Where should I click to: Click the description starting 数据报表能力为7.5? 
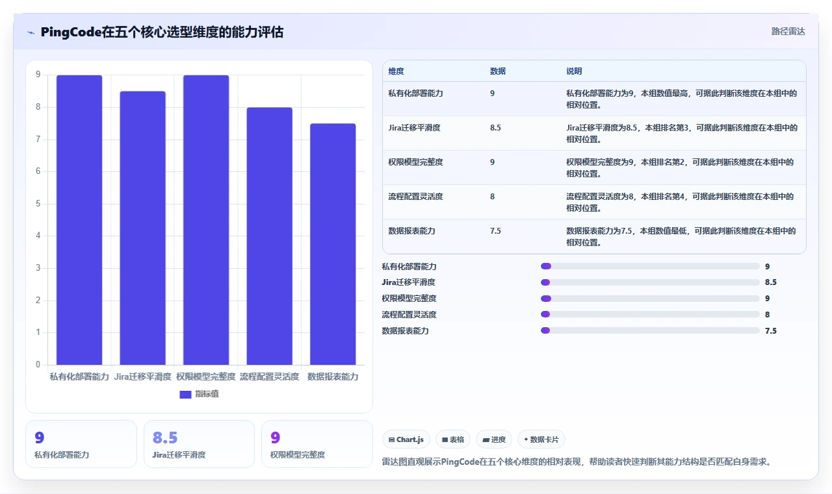point(681,236)
